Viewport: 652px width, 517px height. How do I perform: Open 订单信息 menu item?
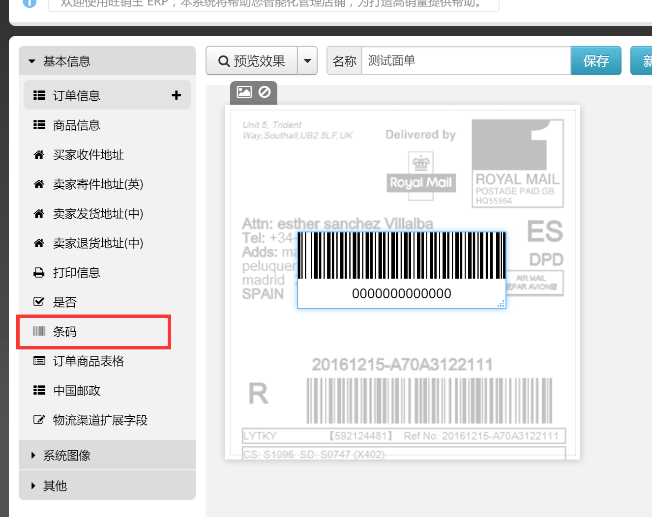tap(107, 95)
